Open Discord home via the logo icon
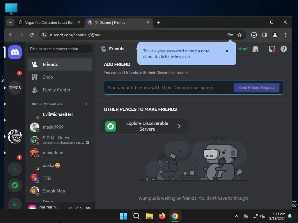 coord(15,52)
